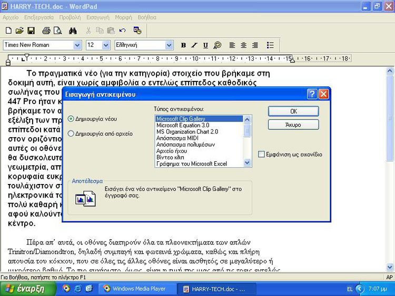Select 'Microsoft Equation 3.0' in list
Image resolution: width=395 pixels, height=296 pixels.
199,125
